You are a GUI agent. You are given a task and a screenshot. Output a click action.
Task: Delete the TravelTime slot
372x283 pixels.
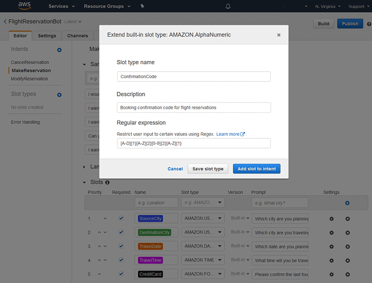pyautogui.click(x=347, y=261)
